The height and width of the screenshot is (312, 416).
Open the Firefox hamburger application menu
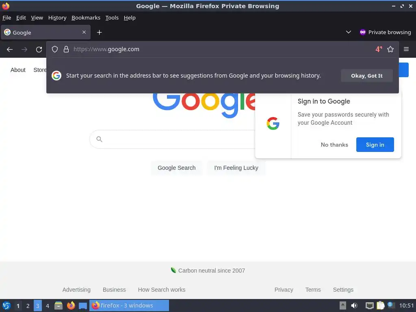click(406, 49)
